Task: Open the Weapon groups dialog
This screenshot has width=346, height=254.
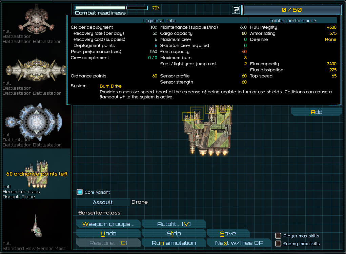Action: (108, 224)
